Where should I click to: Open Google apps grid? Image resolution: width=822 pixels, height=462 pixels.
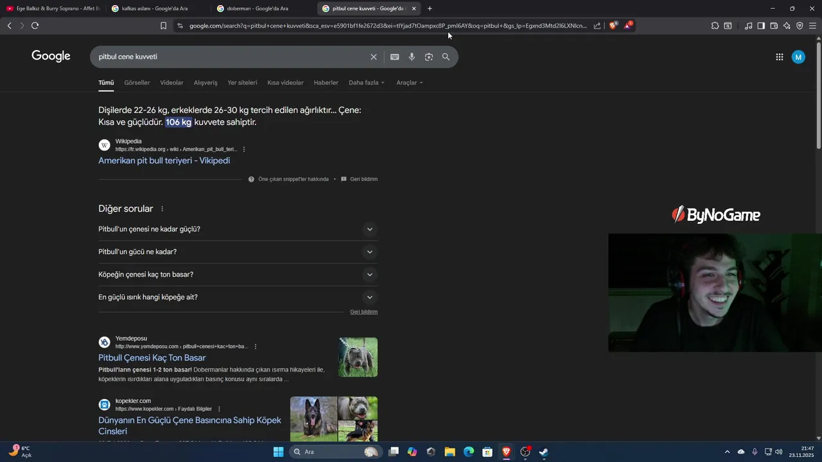click(780, 57)
